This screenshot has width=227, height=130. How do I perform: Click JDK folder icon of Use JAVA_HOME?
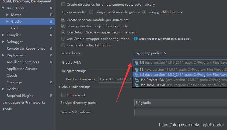point(137,85)
